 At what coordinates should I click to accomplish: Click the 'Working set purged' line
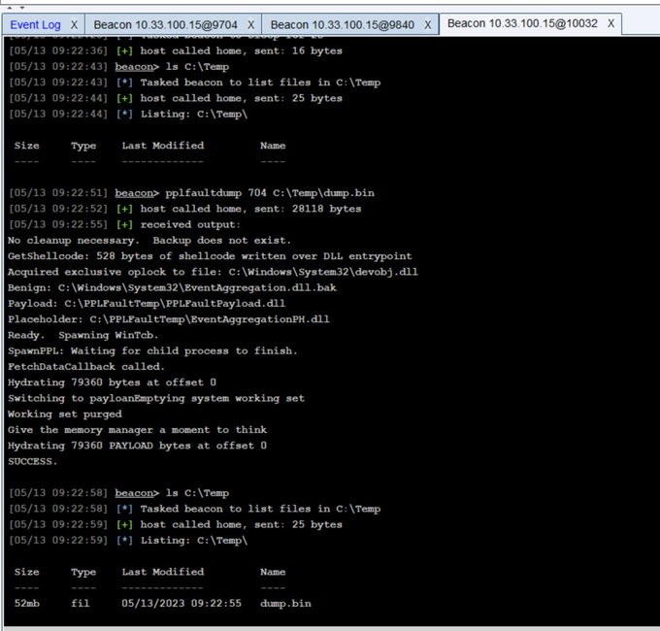tap(65, 415)
